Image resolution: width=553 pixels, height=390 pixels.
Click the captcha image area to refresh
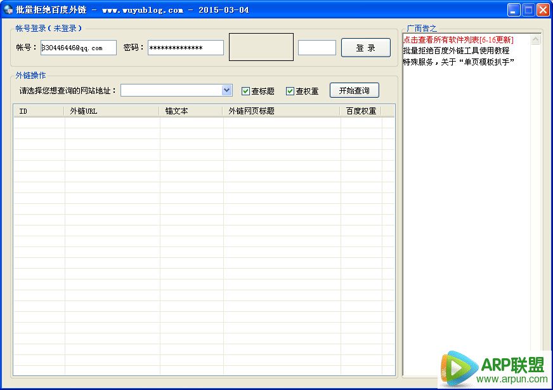pos(261,46)
